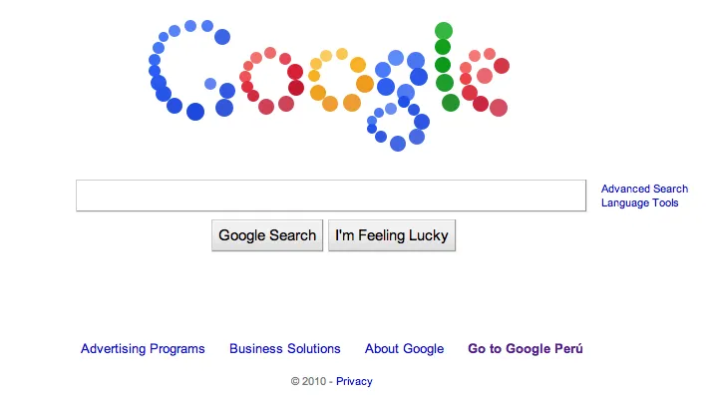
Task: Focus the Google search text box
Action: click(331, 196)
